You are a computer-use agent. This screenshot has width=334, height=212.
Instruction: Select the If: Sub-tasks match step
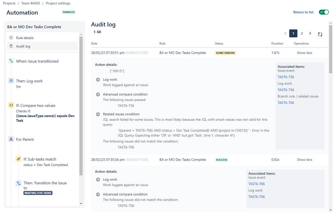(x=40, y=159)
